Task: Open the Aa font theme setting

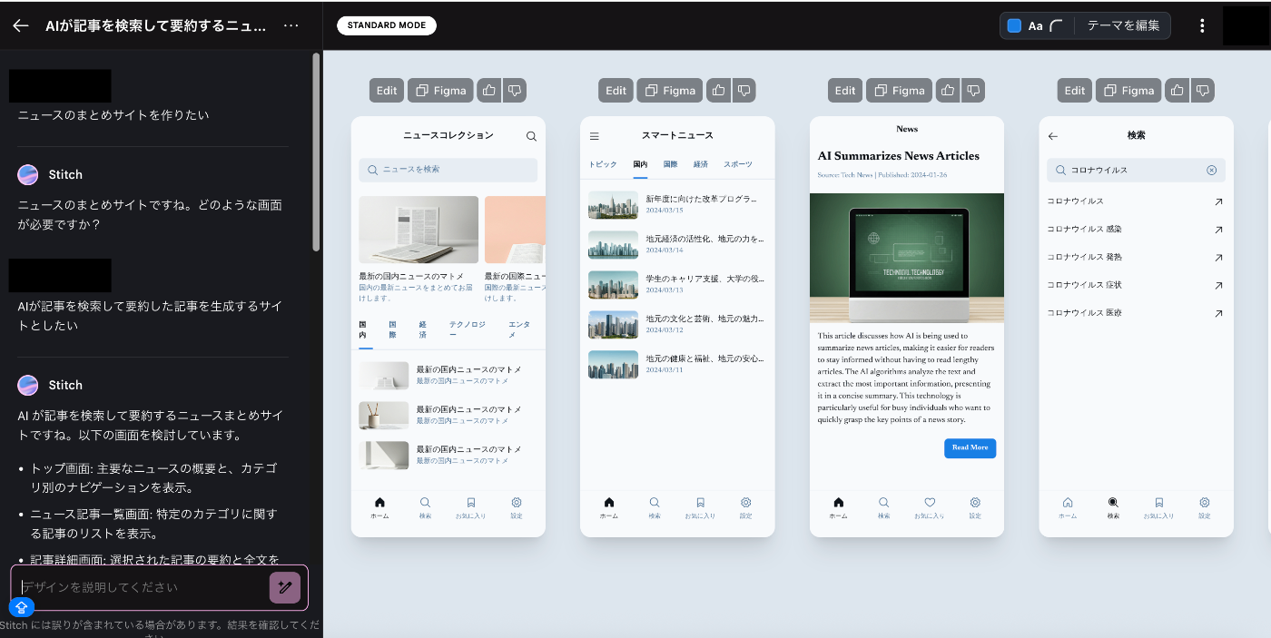Action: (x=1035, y=25)
